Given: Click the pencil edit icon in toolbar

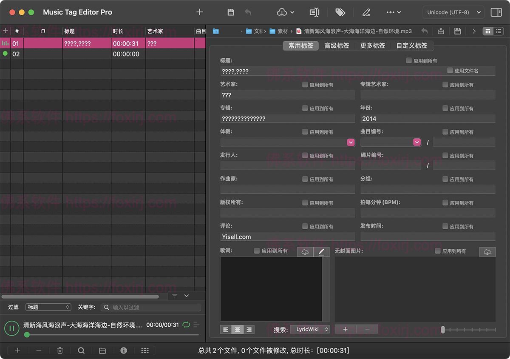Looking at the screenshot, I should click(366, 12).
